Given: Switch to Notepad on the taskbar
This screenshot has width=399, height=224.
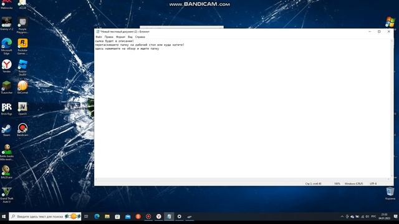Looking at the screenshot, I should point(169,217).
